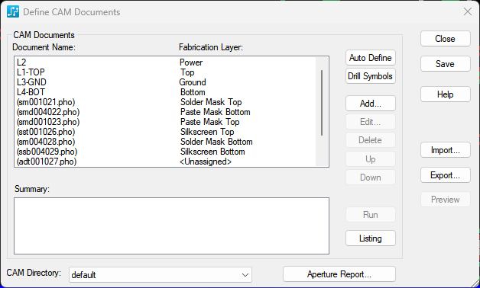Select the (ssb004029.pho) Silkscreen Bottom row
This screenshot has height=288, width=480.
[165, 152]
